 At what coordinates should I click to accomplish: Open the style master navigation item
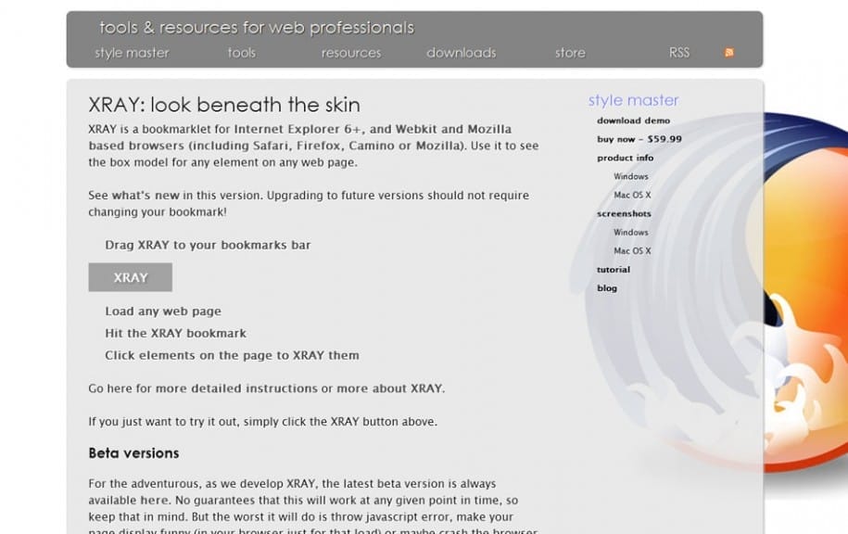coord(130,53)
